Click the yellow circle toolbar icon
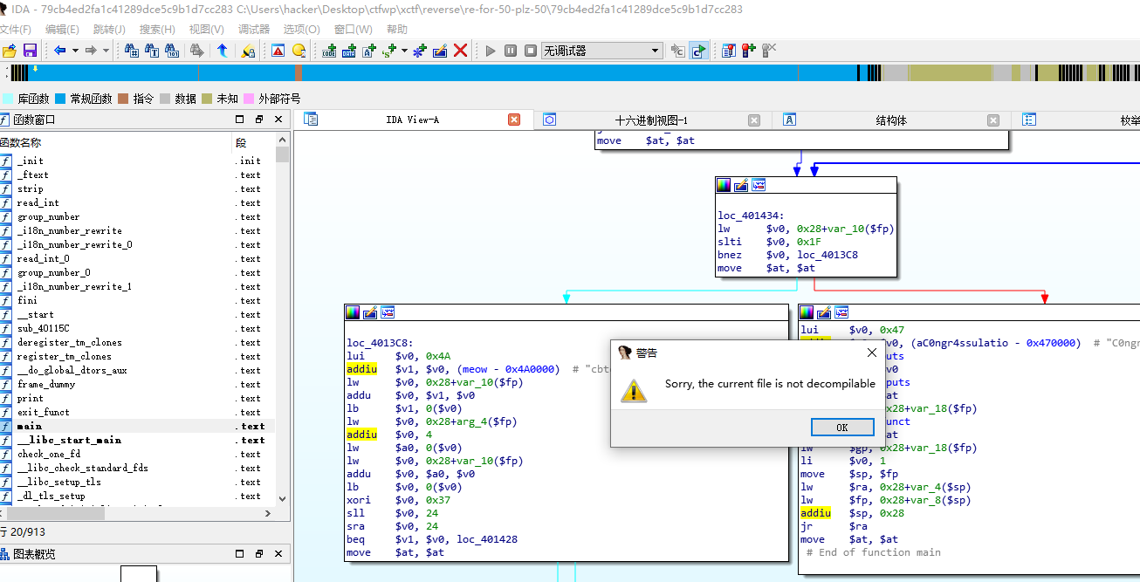 click(299, 51)
